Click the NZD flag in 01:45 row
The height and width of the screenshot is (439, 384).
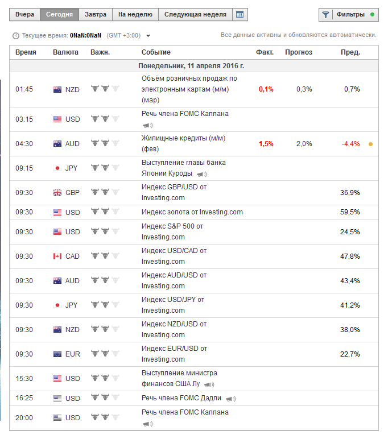click(x=57, y=90)
